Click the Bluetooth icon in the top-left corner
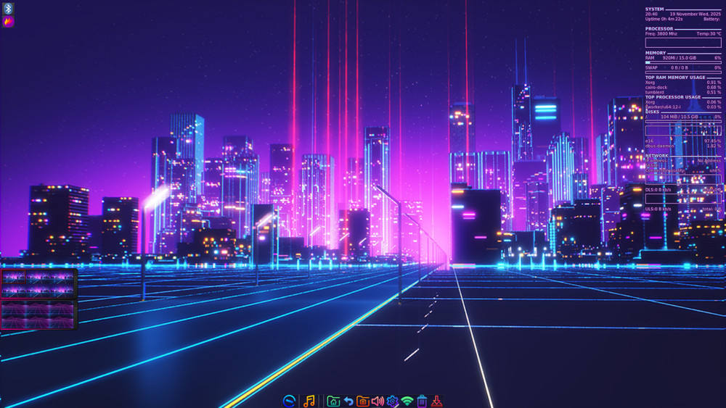This screenshot has width=726, height=408. coord(8,8)
